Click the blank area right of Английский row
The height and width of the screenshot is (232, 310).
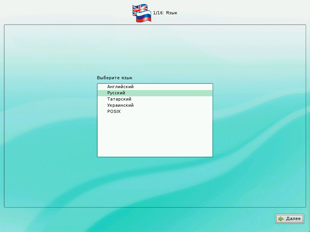click(x=174, y=87)
